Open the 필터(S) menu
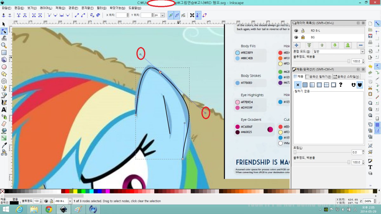Screen dimensions: 381x214 coord(102,8)
